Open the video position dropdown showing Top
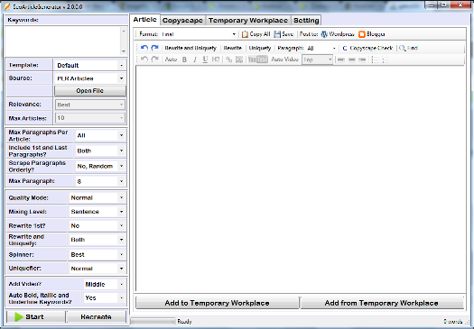Image resolution: width=474 pixels, height=329 pixels. 317,59
